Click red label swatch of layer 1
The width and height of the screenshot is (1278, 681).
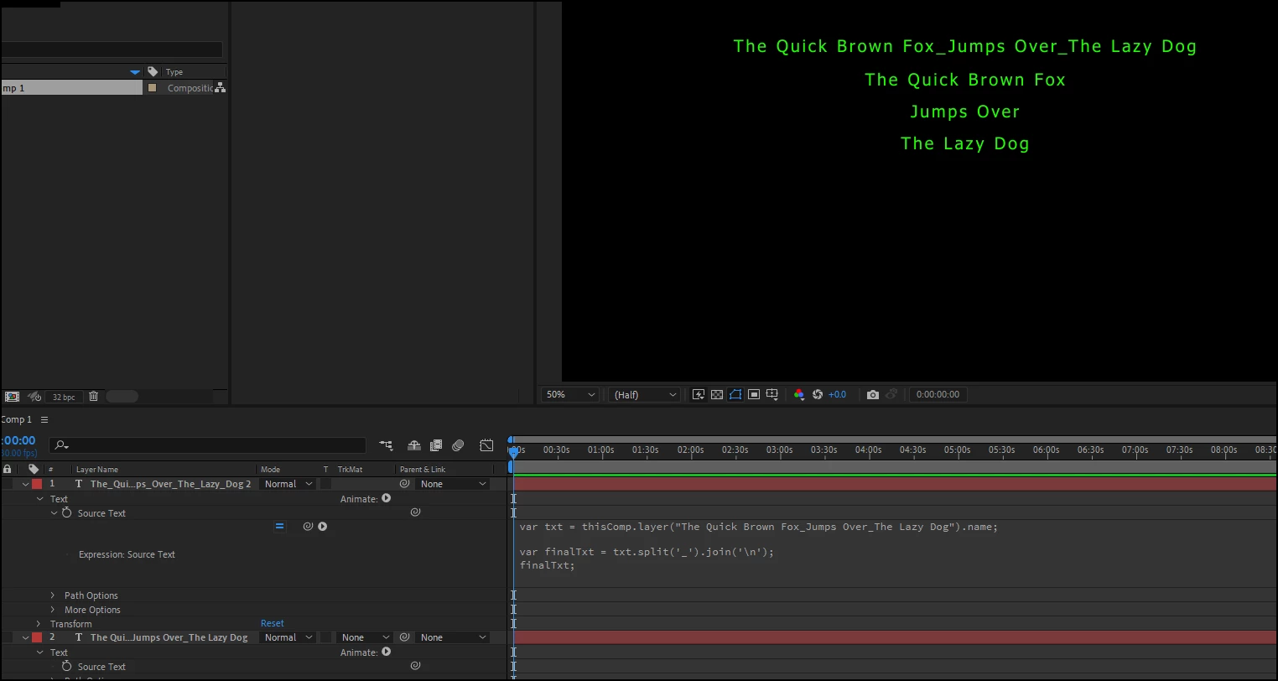click(x=37, y=484)
